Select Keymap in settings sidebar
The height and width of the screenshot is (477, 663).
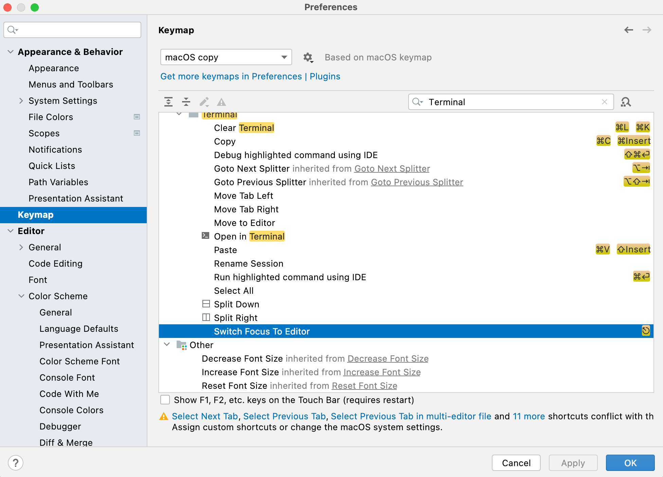(x=73, y=215)
